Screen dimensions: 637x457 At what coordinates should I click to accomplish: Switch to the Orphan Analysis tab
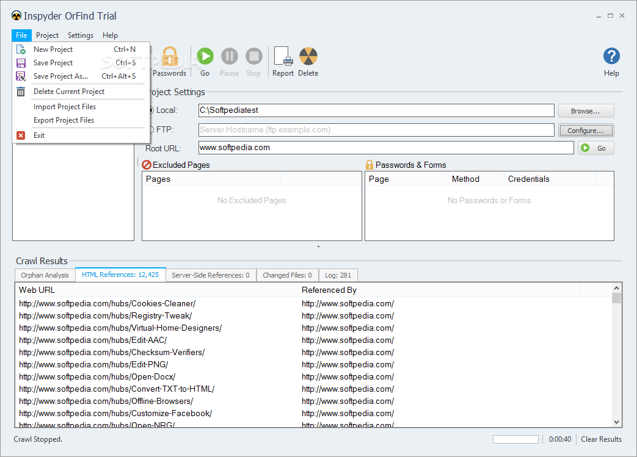[45, 275]
